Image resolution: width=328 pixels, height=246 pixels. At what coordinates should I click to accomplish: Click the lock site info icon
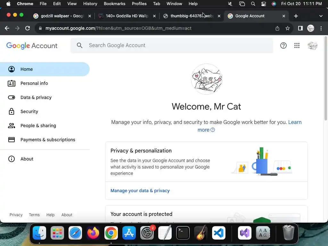point(40,28)
